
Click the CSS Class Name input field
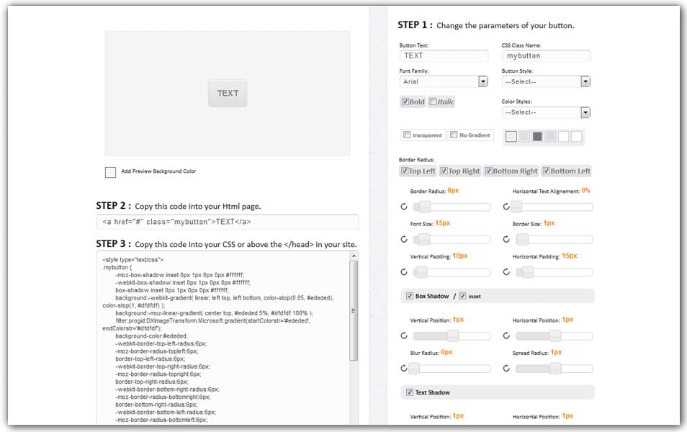(x=546, y=55)
